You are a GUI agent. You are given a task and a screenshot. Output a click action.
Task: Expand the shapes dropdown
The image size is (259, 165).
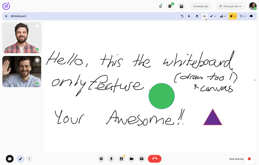pyautogui.click(x=223, y=16)
